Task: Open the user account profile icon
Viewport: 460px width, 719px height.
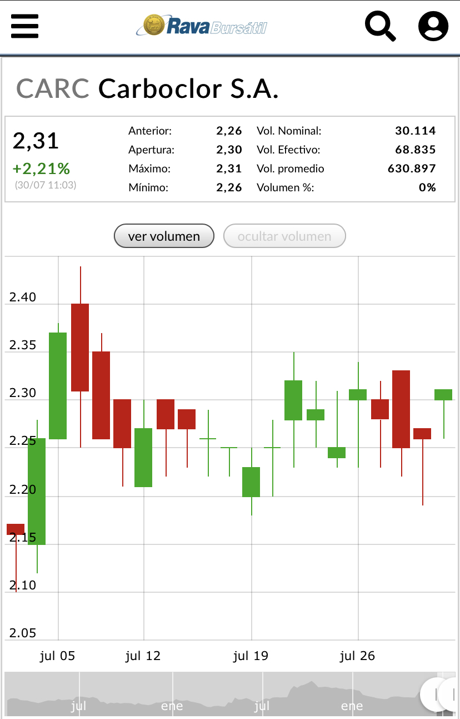Action: coord(433,26)
